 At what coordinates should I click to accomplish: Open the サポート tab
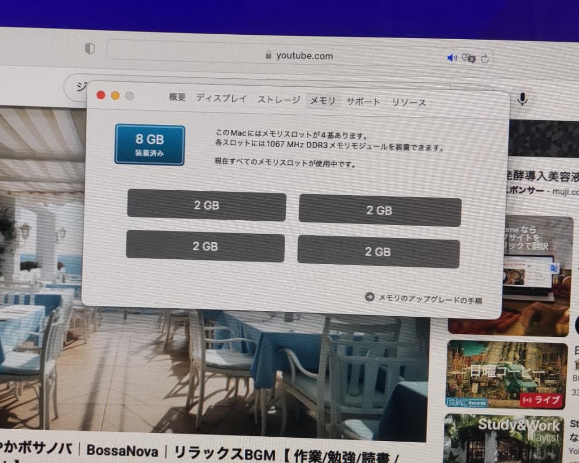(363, 100)
